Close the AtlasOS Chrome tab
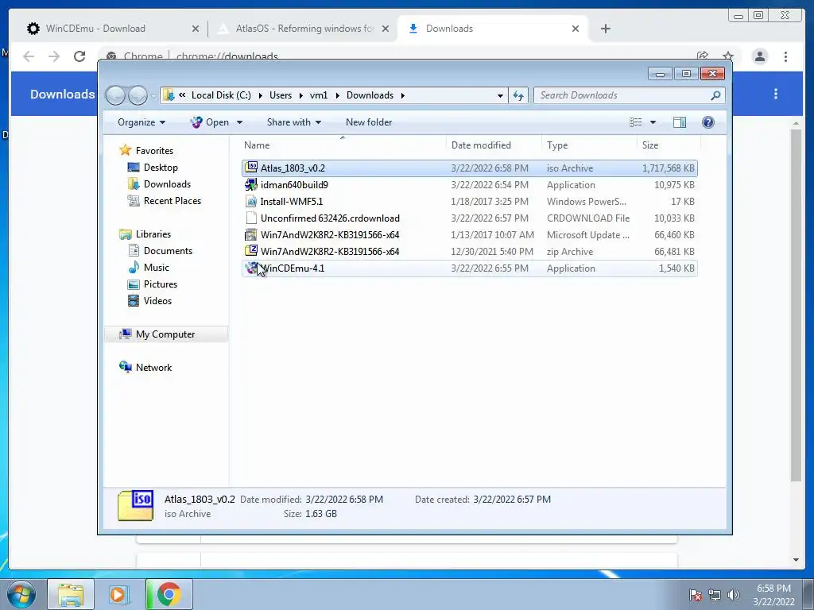Image resolution: width=814 pixels, height=610 pixels. click(386, 29)
